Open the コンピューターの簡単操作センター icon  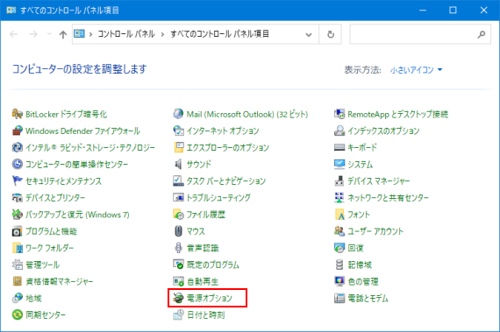tap(18, 165)
